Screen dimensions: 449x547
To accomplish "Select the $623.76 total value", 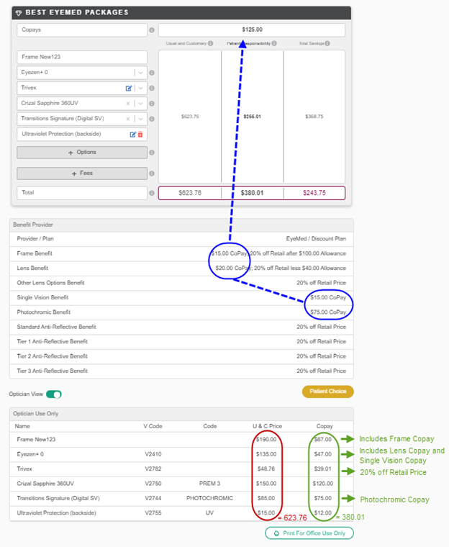I will [x=190, y=193].
